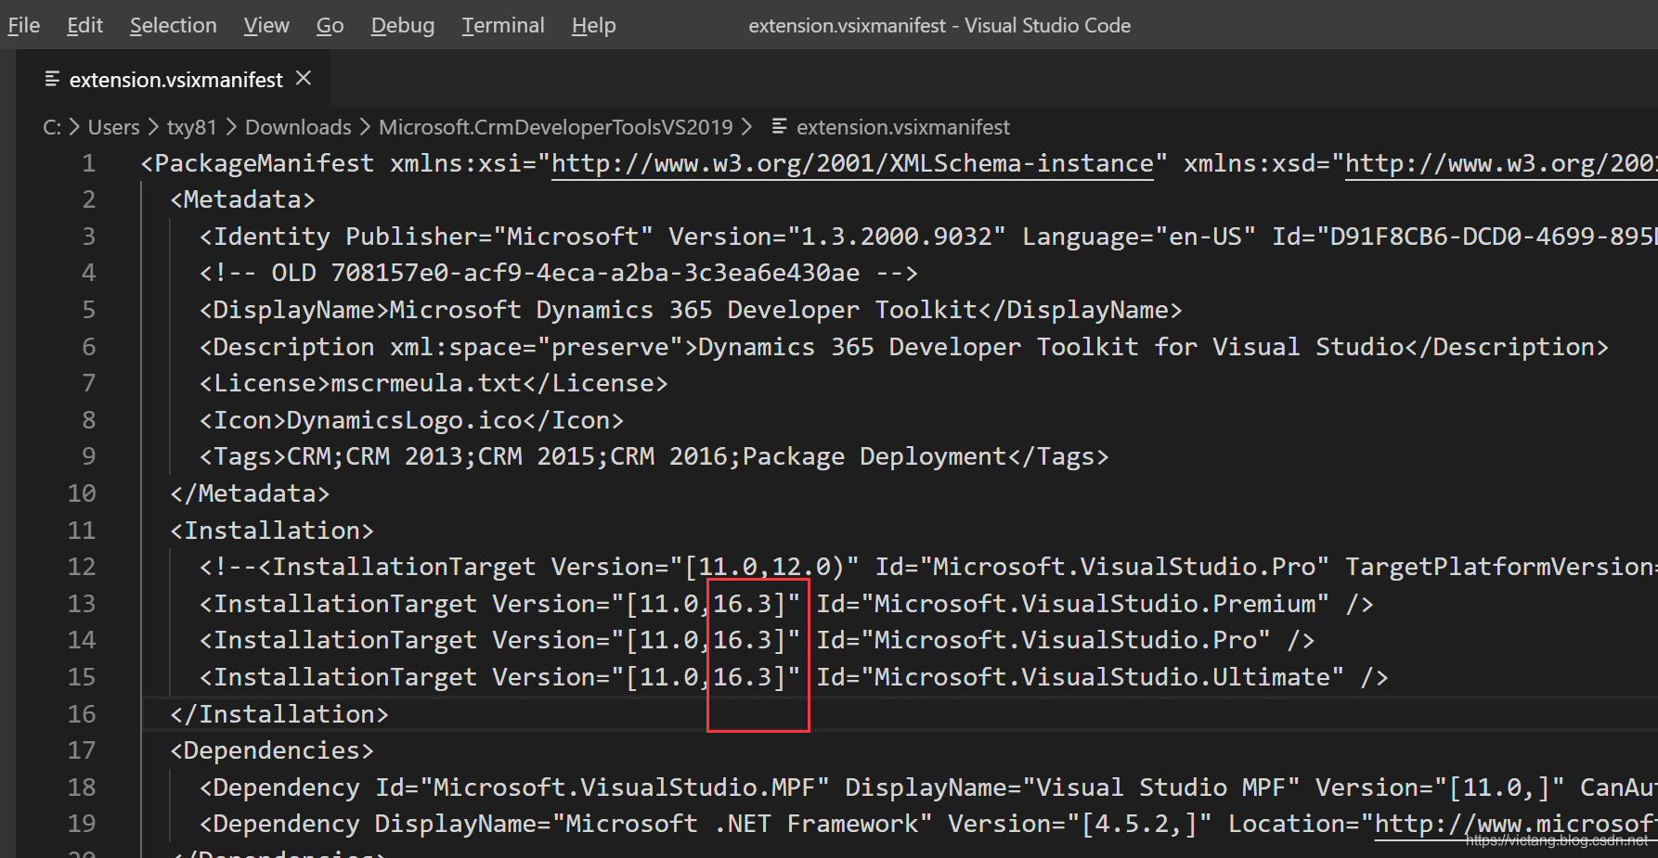This screenshot has height=858, width=1658.
Task: Close the extension.vsixmanifest tab
Action: (304, 79)
